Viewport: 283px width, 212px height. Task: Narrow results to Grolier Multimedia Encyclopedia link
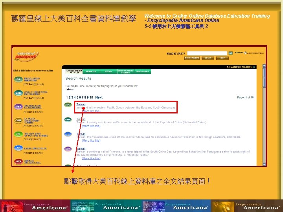click(36, 93)
